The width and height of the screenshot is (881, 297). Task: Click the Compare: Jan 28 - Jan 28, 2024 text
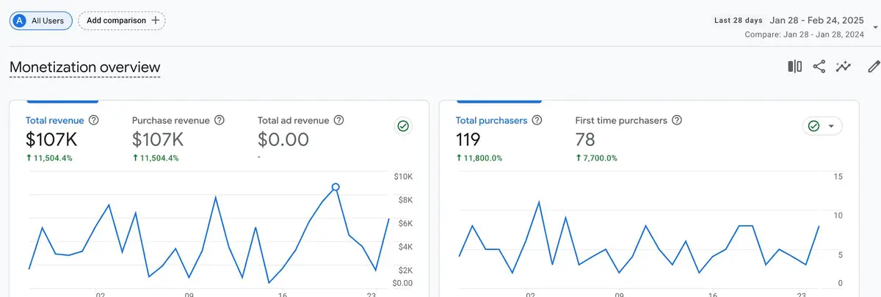pos(805,34)
